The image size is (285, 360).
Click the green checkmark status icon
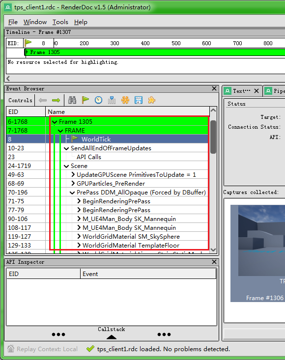pos(90,349)
